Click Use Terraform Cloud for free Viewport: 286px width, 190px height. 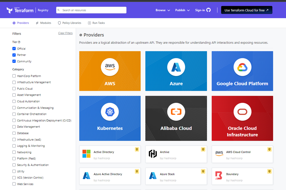click(246, 10)
